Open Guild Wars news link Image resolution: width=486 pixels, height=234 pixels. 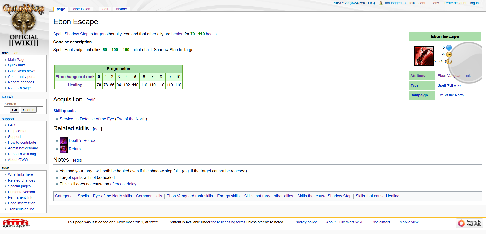[22, 71]
